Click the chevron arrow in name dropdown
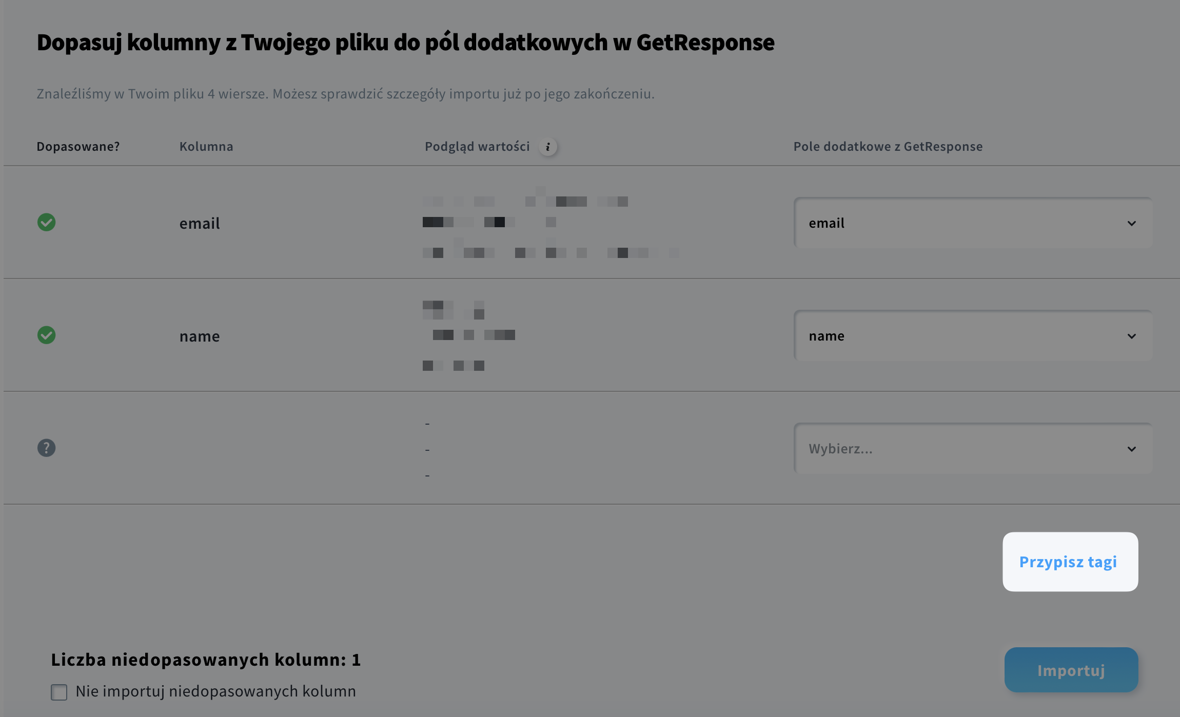Image resolution: width=1180 pixels, height=717 pixels. [x=1131, y=336]
